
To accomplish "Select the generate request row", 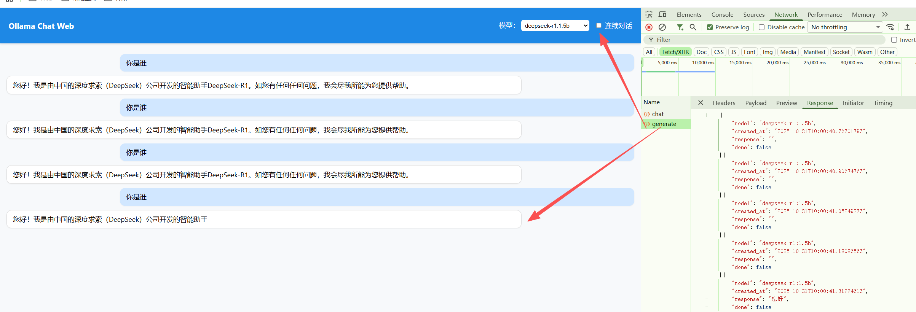I will tap(666, 124).
